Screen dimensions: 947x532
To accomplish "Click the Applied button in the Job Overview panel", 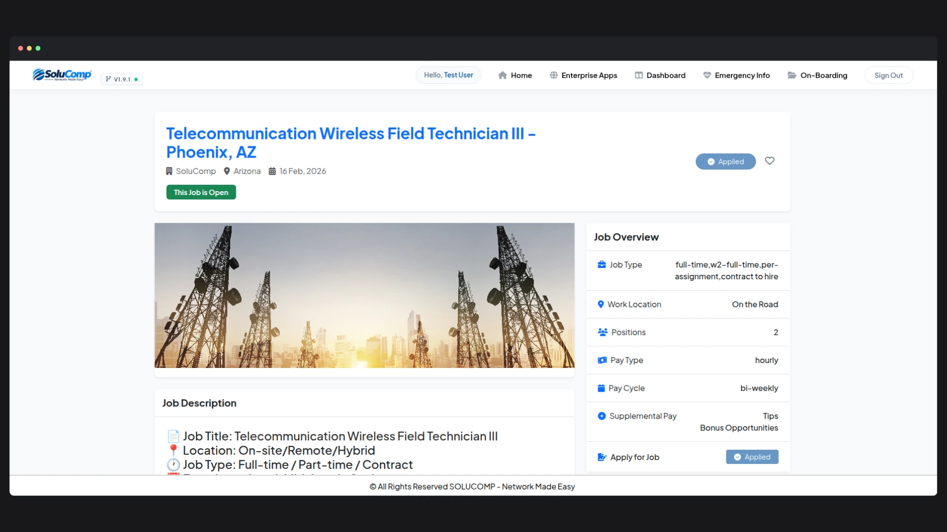I will coord(752,457).
